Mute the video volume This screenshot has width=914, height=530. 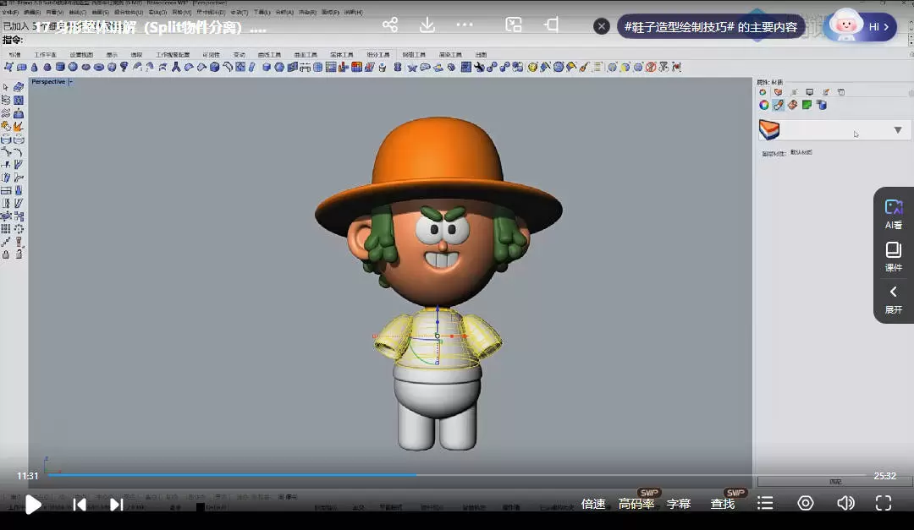click(x=845, y=503)
